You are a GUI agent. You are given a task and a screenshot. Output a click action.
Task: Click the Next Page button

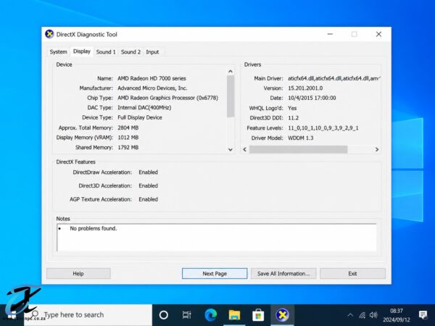(x=215, y=273)
